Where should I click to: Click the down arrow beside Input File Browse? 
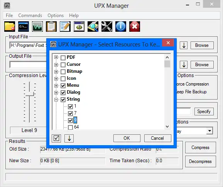tap(184, 45)
